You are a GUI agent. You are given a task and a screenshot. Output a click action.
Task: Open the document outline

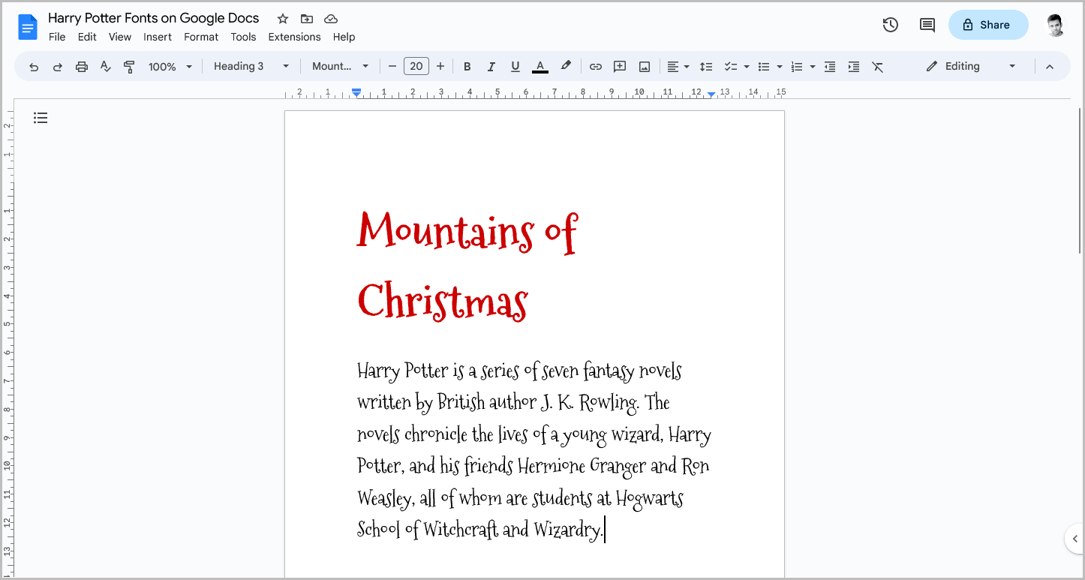[41, 118]
